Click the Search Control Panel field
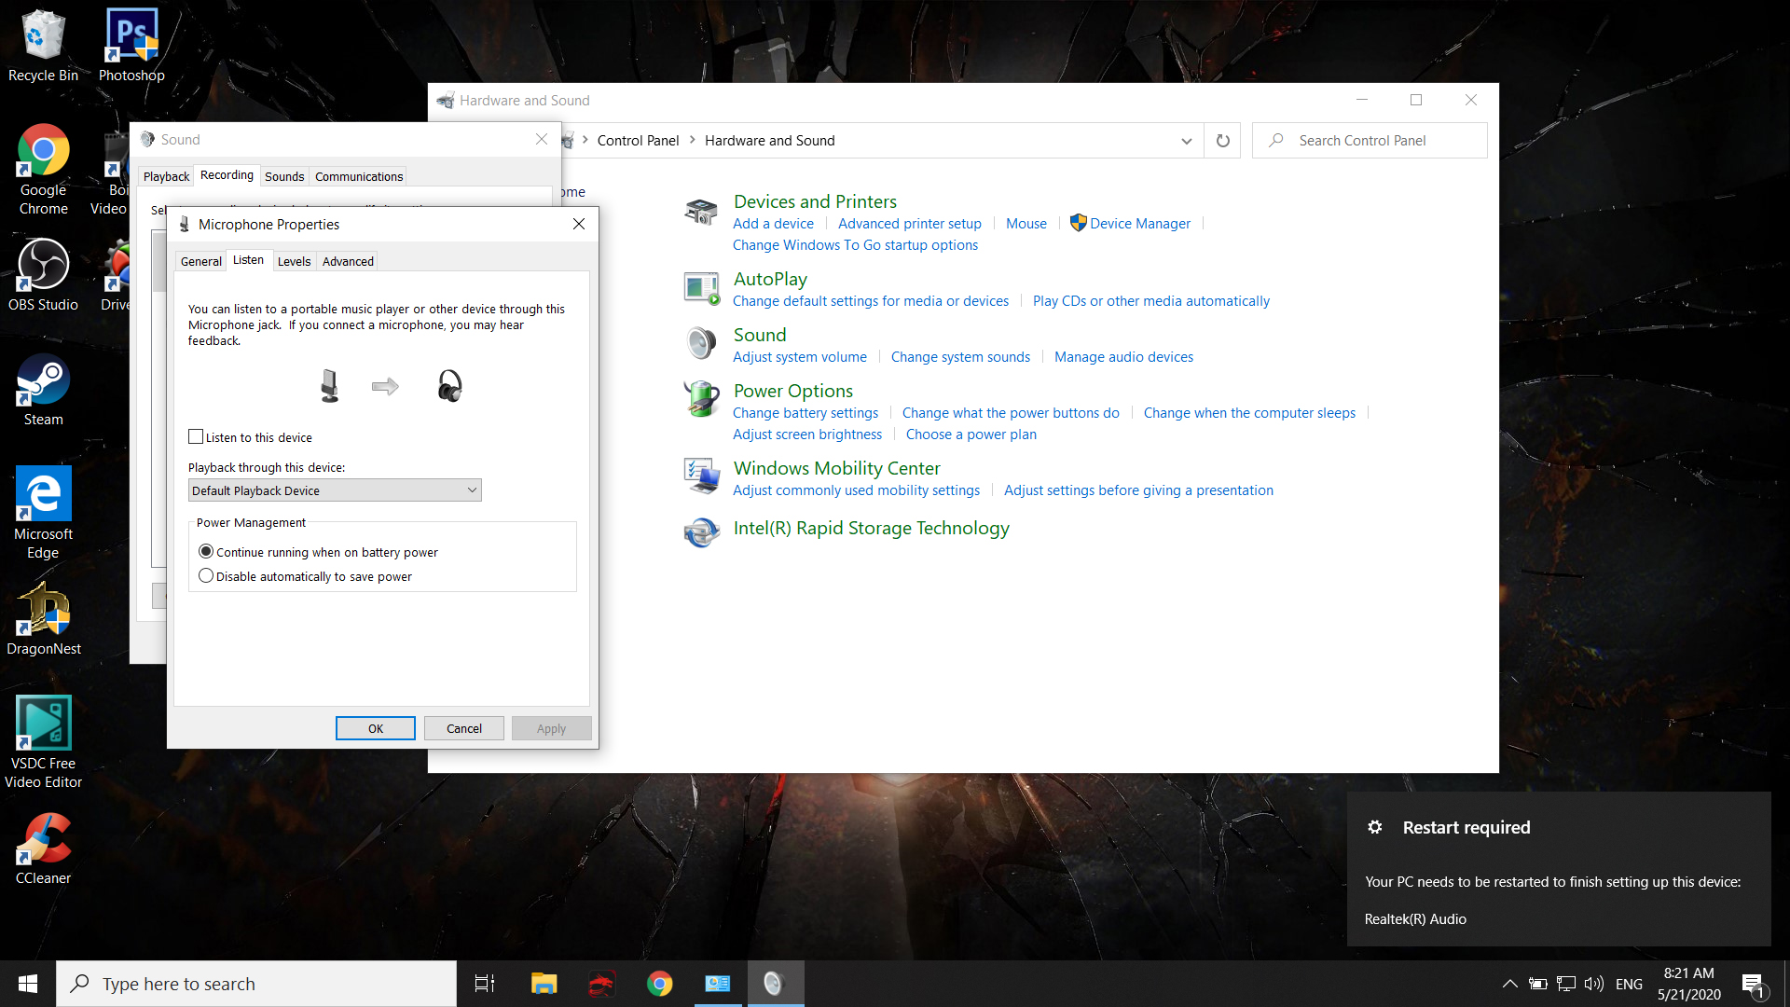This screenshot has height=1007, width=1790. [x=1370, y=141]
